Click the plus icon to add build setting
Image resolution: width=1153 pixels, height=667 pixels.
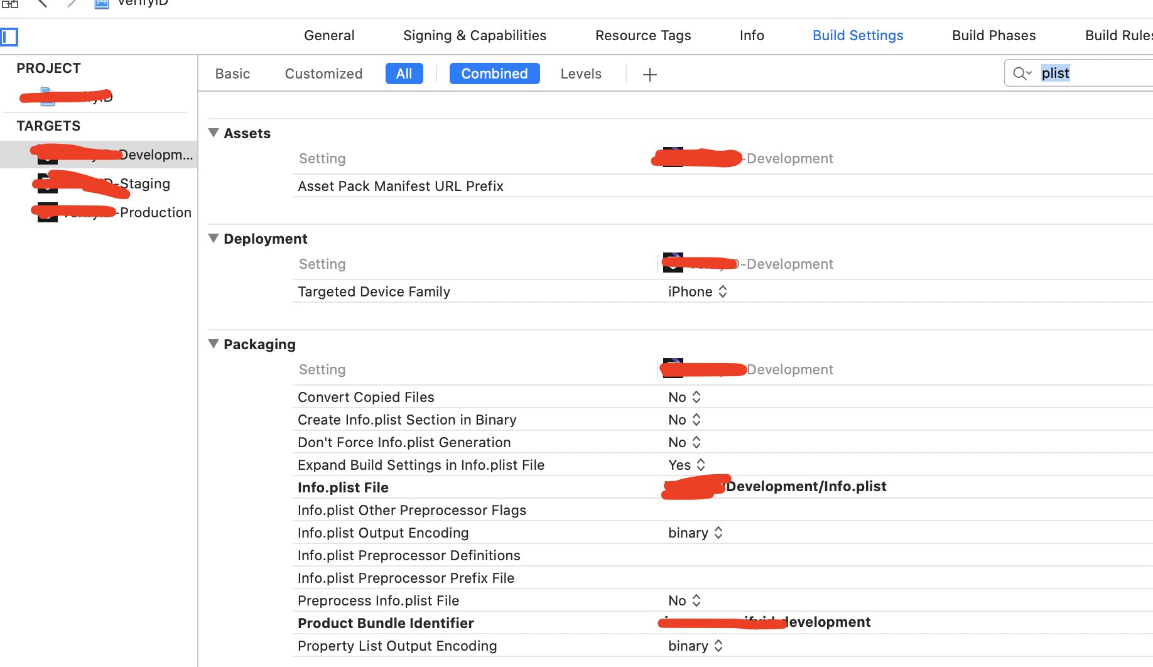[649, 74]
